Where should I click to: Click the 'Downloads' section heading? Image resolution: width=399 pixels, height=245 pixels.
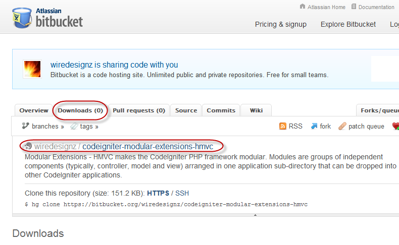pos(38,233)
